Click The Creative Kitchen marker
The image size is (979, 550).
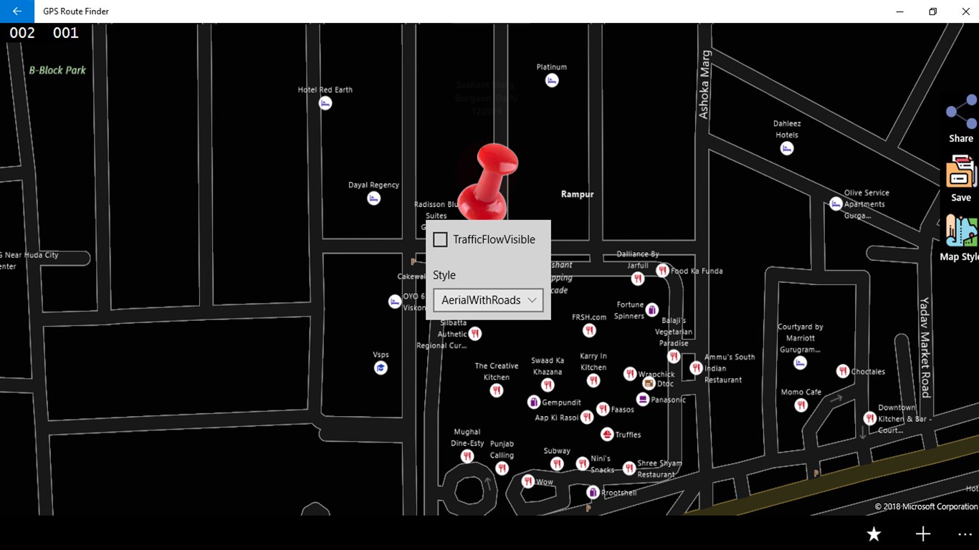click(497, 390)
